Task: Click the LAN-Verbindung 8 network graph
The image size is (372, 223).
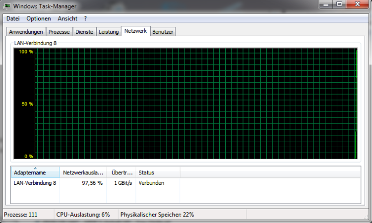Action: coord(195,103)
